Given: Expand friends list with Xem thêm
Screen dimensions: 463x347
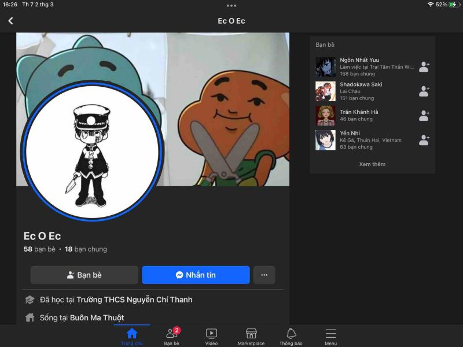Looking at the screenshot, I should [x=372, y=164].
